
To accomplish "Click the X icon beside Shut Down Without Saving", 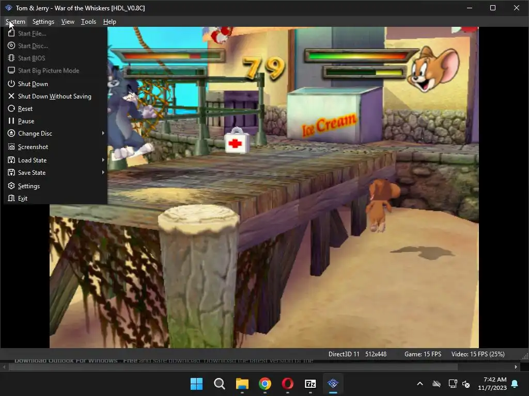I will (11, 96).
